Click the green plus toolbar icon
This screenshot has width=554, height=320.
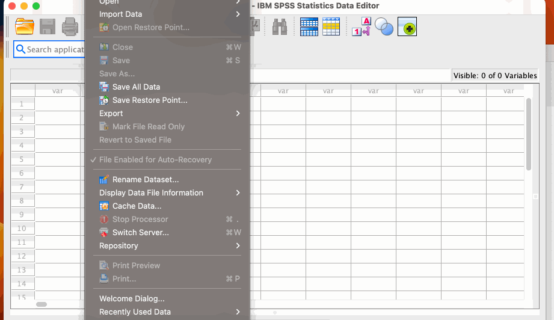click(407, 26)
